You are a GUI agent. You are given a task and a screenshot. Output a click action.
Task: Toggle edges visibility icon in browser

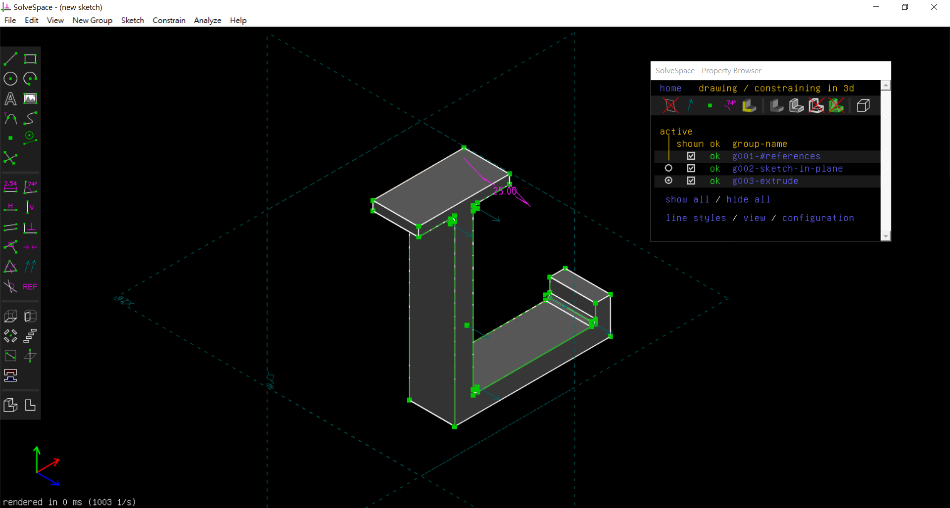click(796, 105)
